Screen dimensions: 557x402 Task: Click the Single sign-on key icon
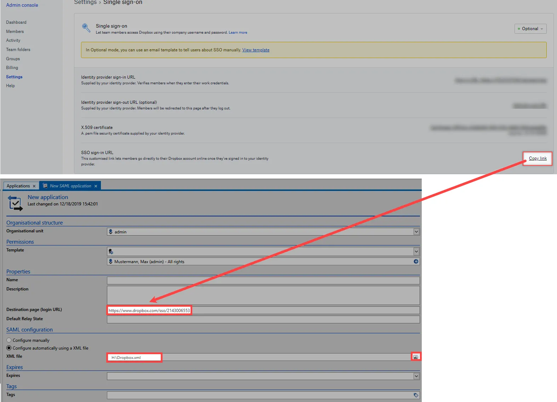[86, 28]
